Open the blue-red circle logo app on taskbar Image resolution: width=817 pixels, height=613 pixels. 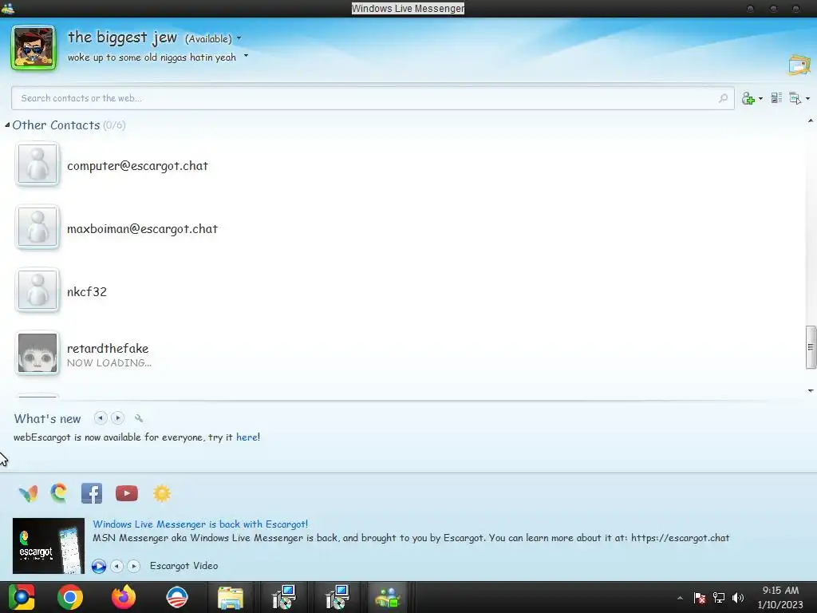click(x=176, y=597)
